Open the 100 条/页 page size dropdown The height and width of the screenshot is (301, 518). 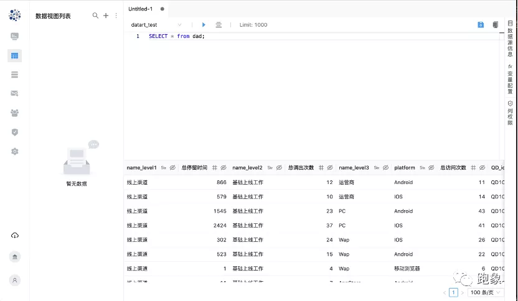point(486,292)
